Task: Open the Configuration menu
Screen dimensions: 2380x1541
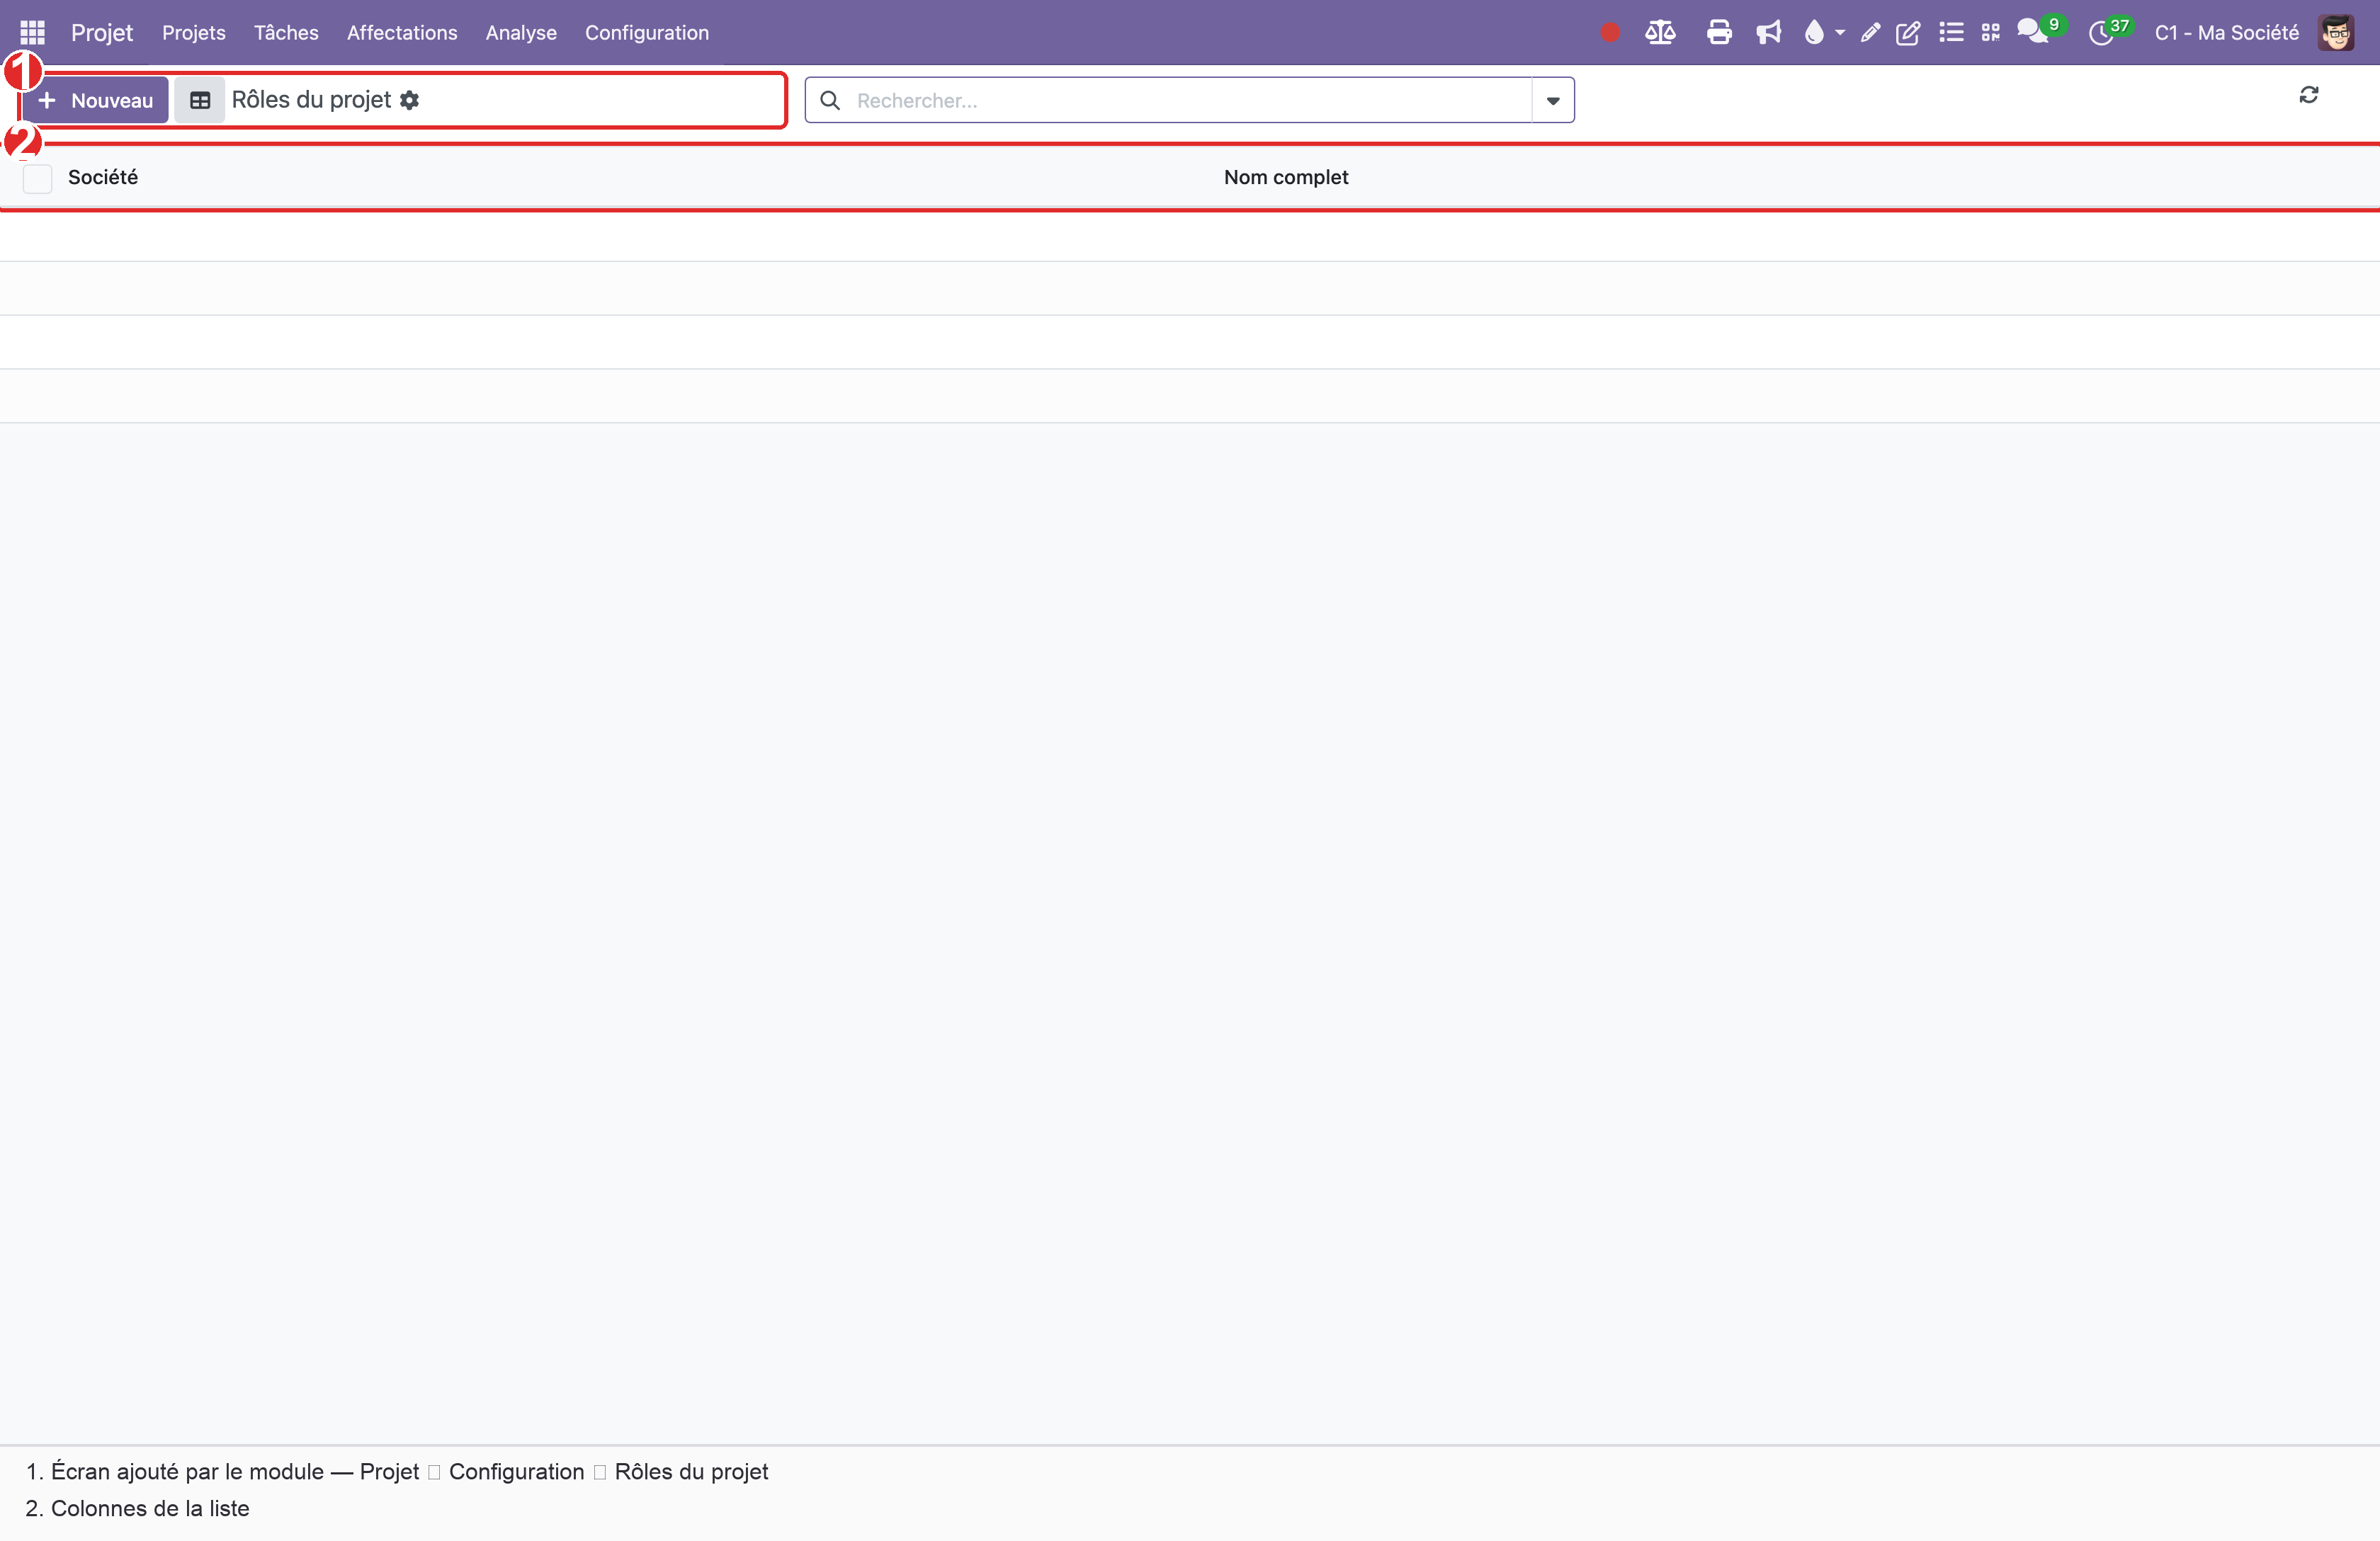Action: (x=646, y=33)
